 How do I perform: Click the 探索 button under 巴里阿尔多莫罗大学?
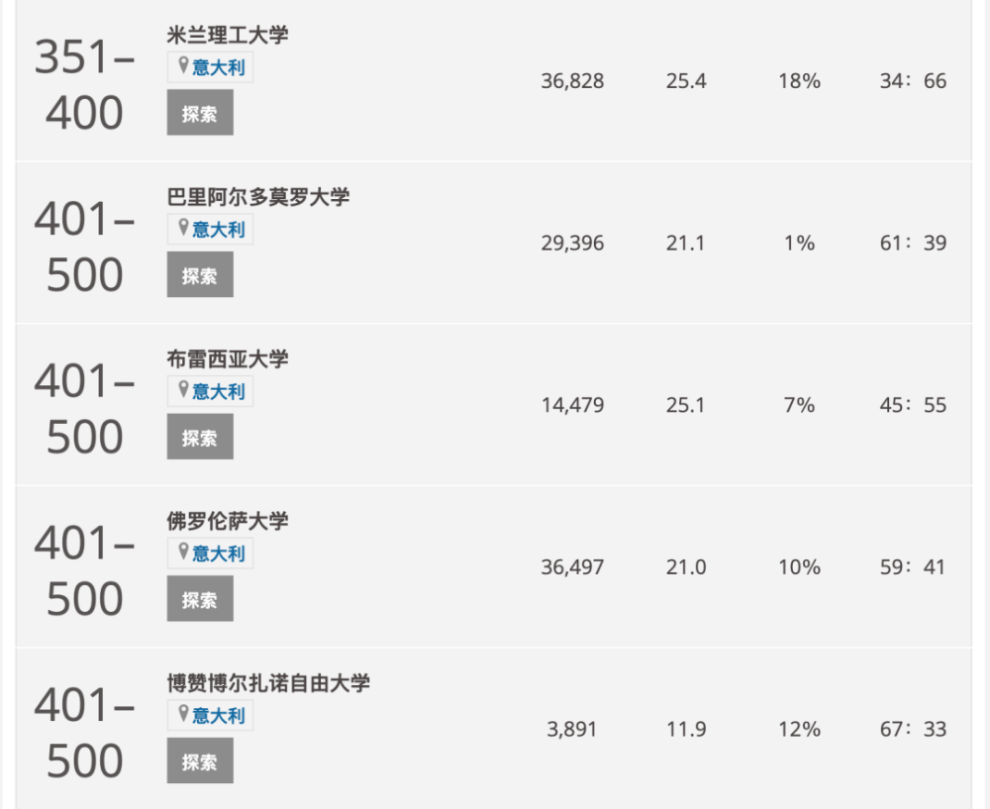coord(200,274)
